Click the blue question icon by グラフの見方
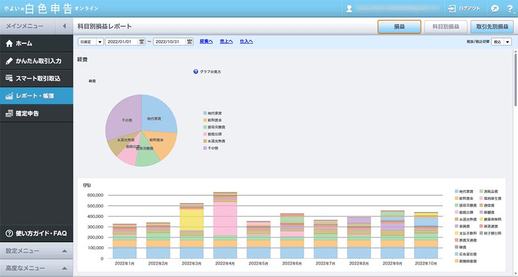 coord(196,72)
